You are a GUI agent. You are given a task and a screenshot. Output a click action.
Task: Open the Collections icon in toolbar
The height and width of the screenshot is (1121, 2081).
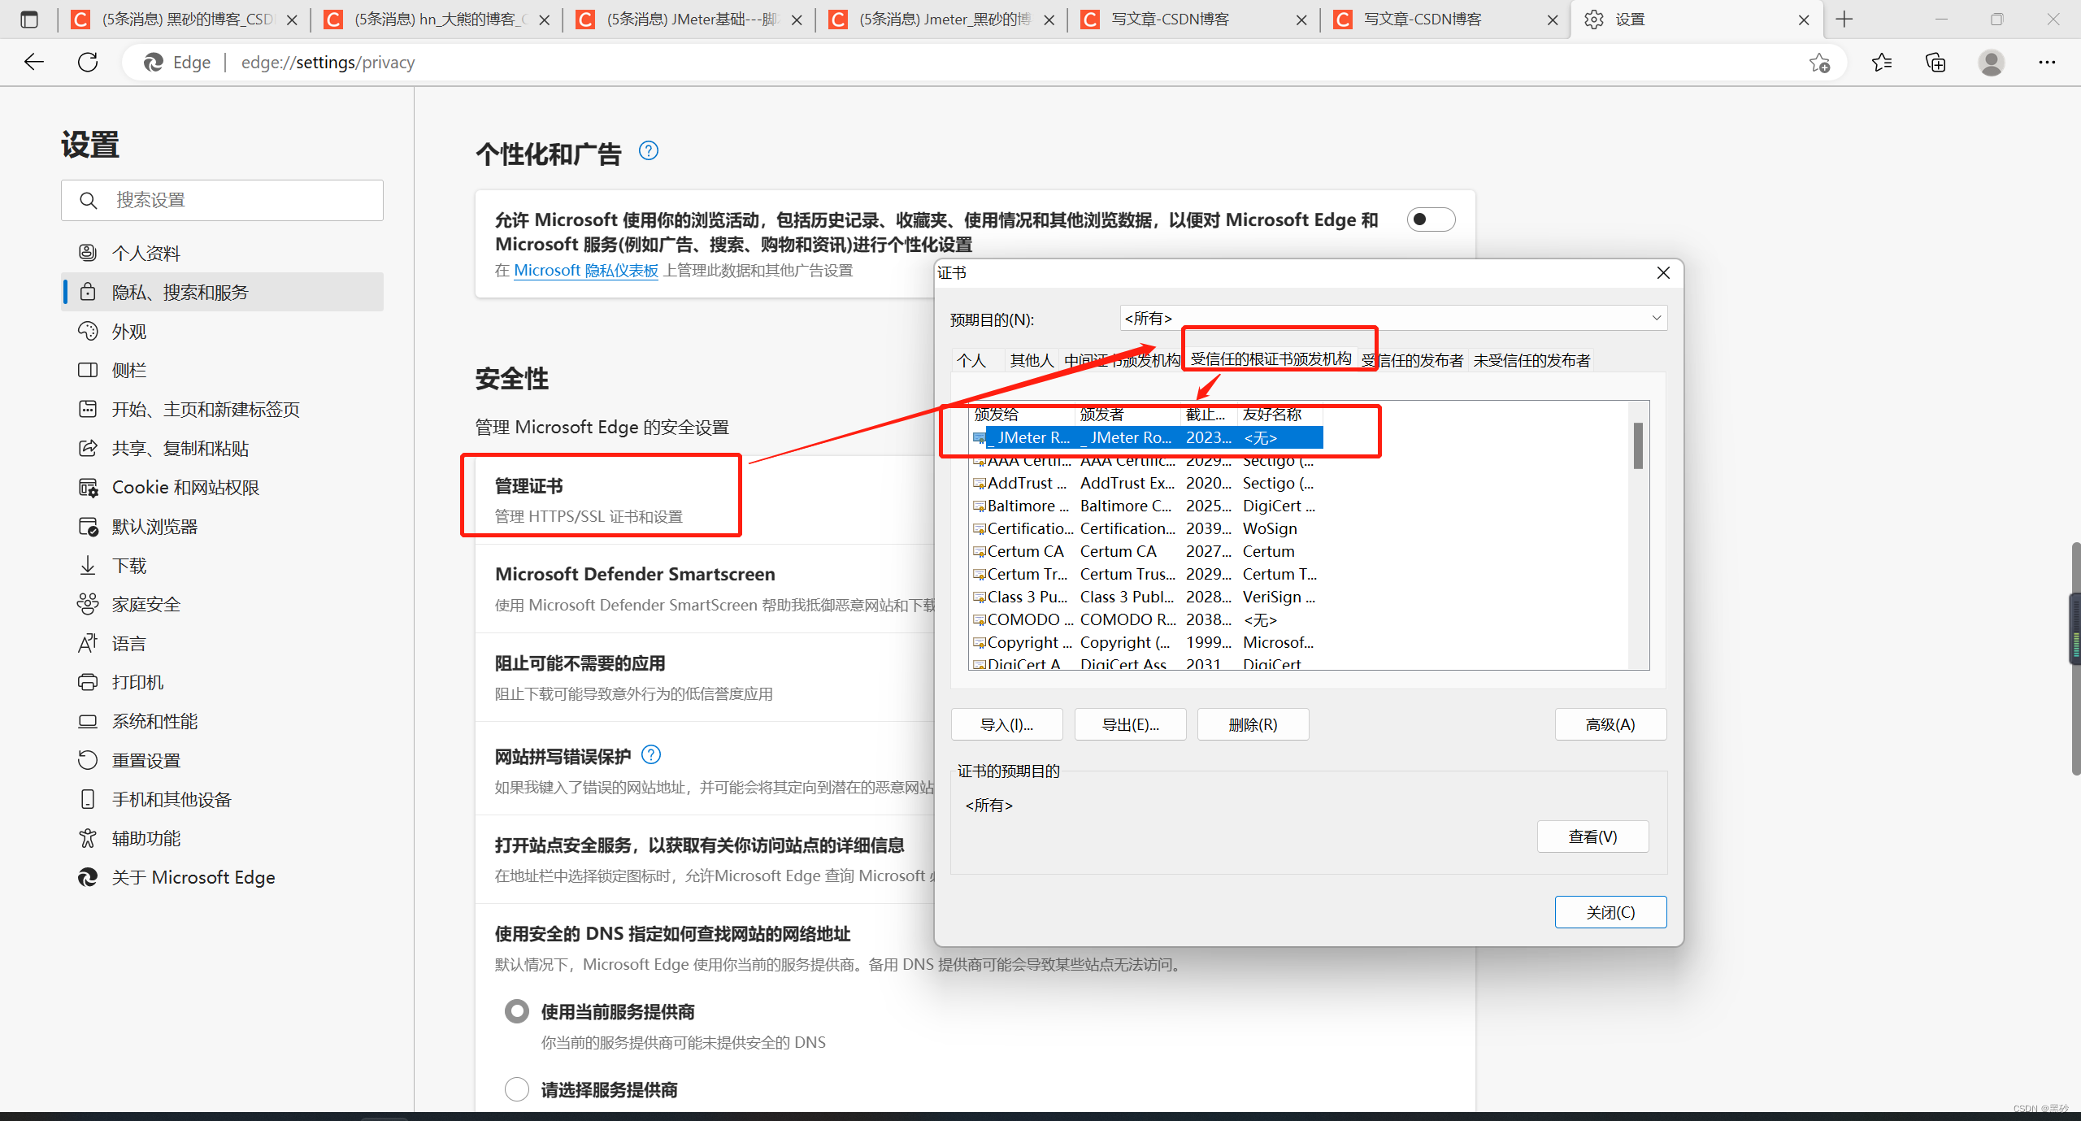click(x=1935, y=63)
